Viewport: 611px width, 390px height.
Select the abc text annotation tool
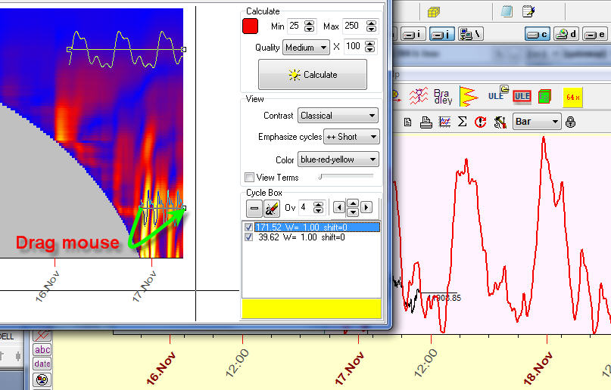click(x=42, y=349)
